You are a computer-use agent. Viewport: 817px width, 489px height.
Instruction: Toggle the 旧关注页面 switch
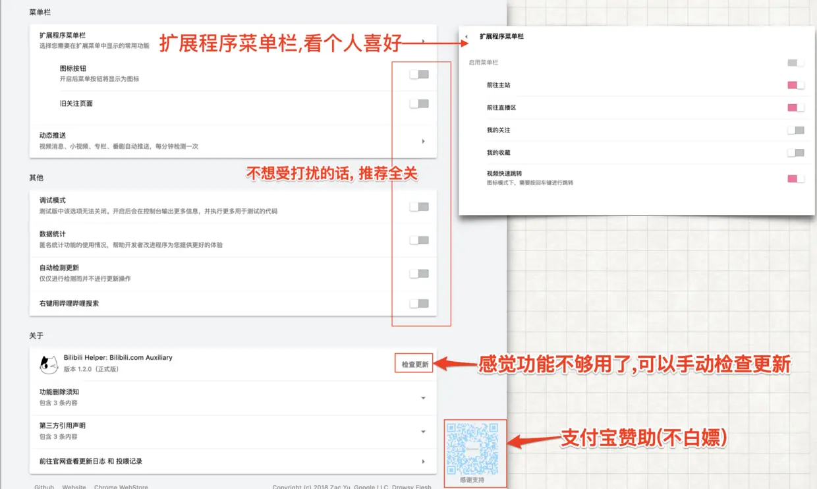[x=419, y=103]
